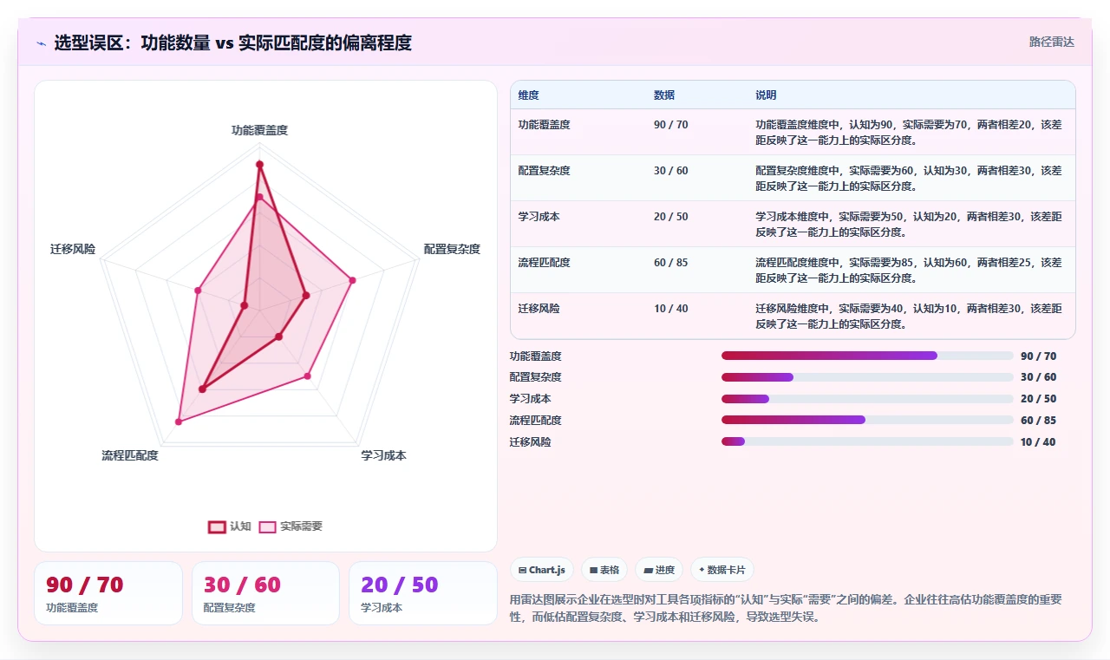
Task: Toggle the 实际需要 legend item
Action: point(291,526)
